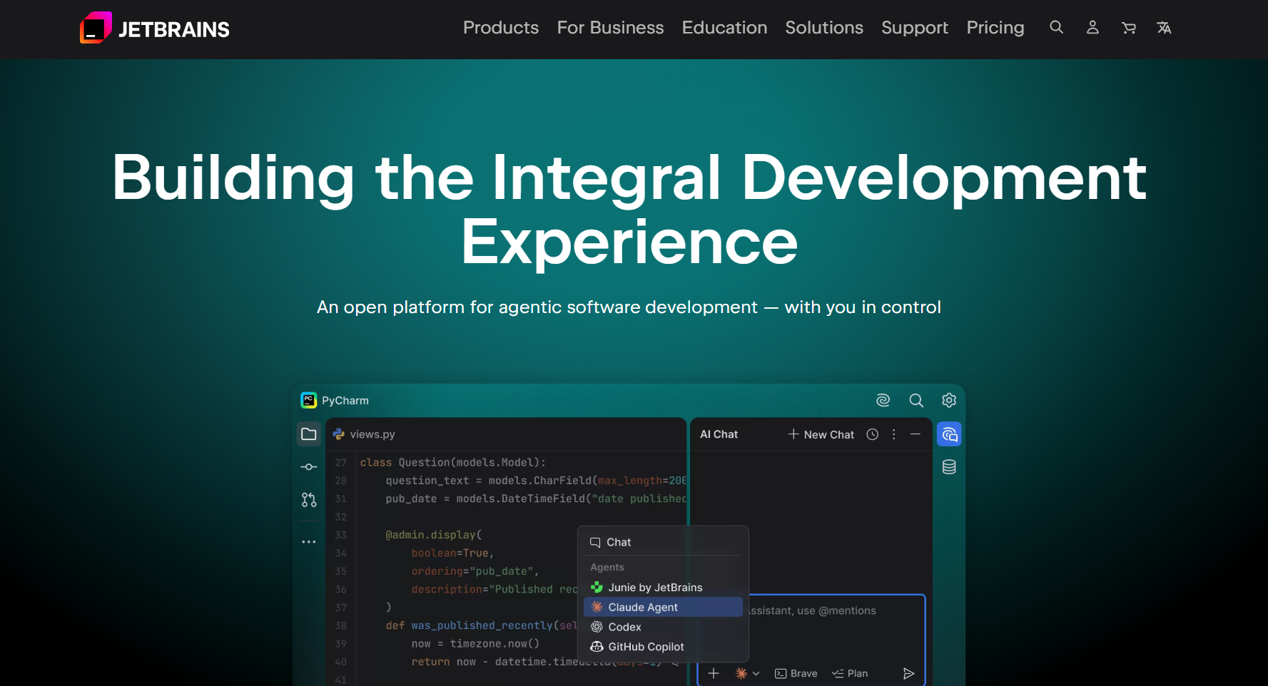Open the Database tool window icon

[949, 467]
